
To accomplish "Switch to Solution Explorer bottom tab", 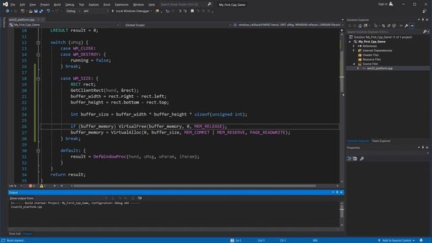I will pos(358,141).
